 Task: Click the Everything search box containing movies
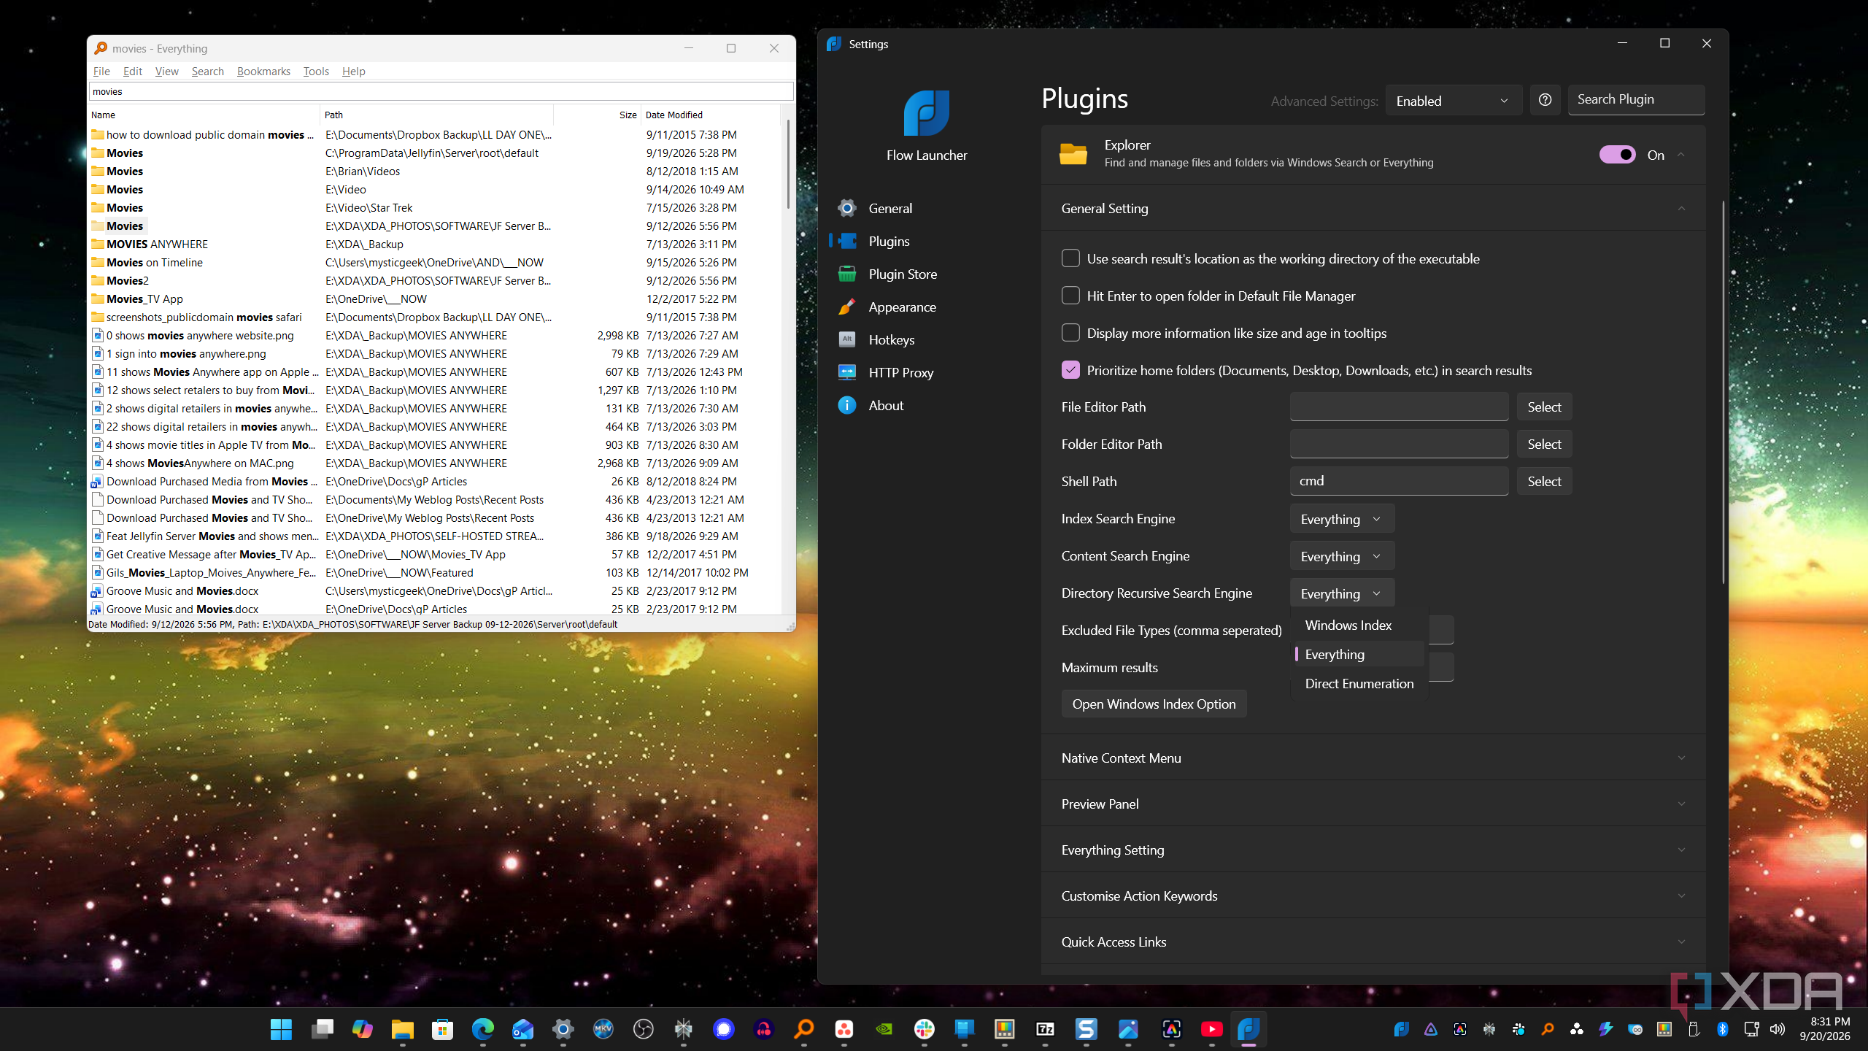[x=441, y=91]
